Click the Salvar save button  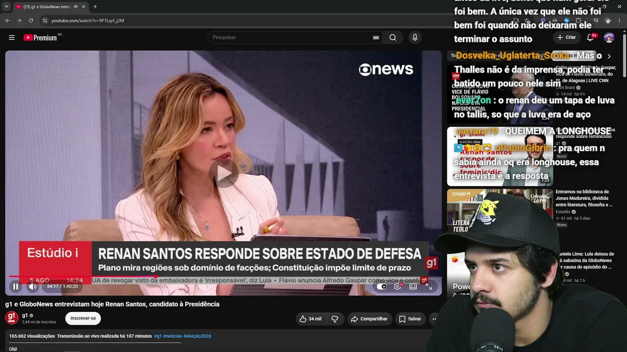[410, 319]
